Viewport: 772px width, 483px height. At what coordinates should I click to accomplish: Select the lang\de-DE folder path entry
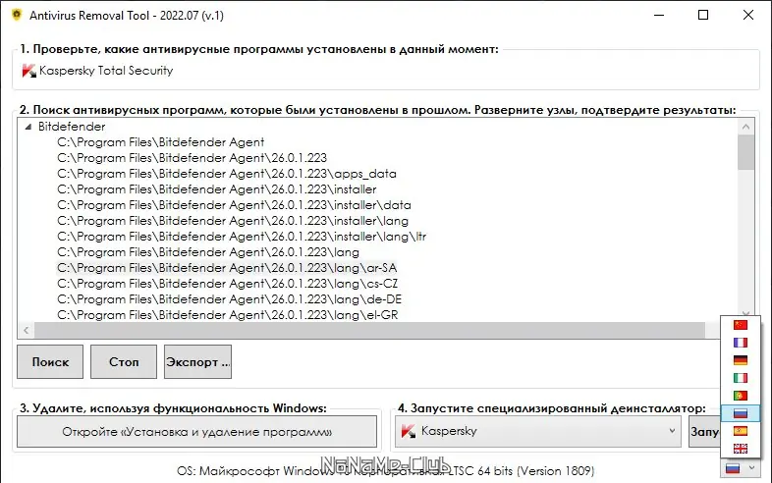point(231,299)
